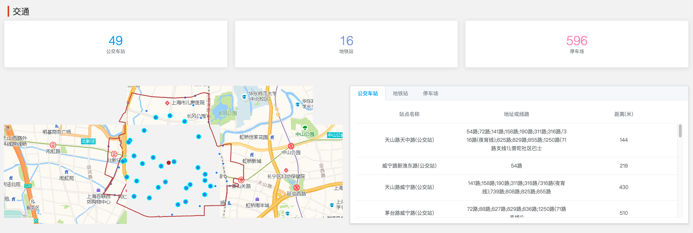
Task: Click the 淞虹路 metro station icon
Action: point(53,145)
